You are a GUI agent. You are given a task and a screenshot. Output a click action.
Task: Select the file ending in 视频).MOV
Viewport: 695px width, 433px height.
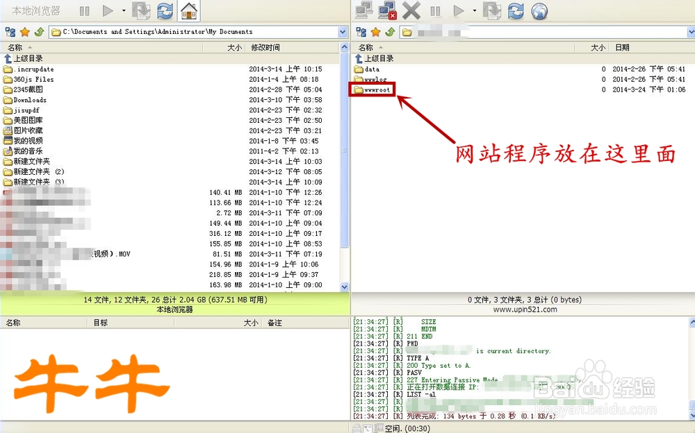tap(67, 254)
